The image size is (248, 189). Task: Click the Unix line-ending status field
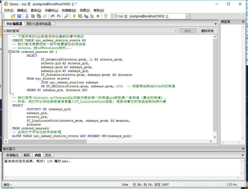pos(125,185)
